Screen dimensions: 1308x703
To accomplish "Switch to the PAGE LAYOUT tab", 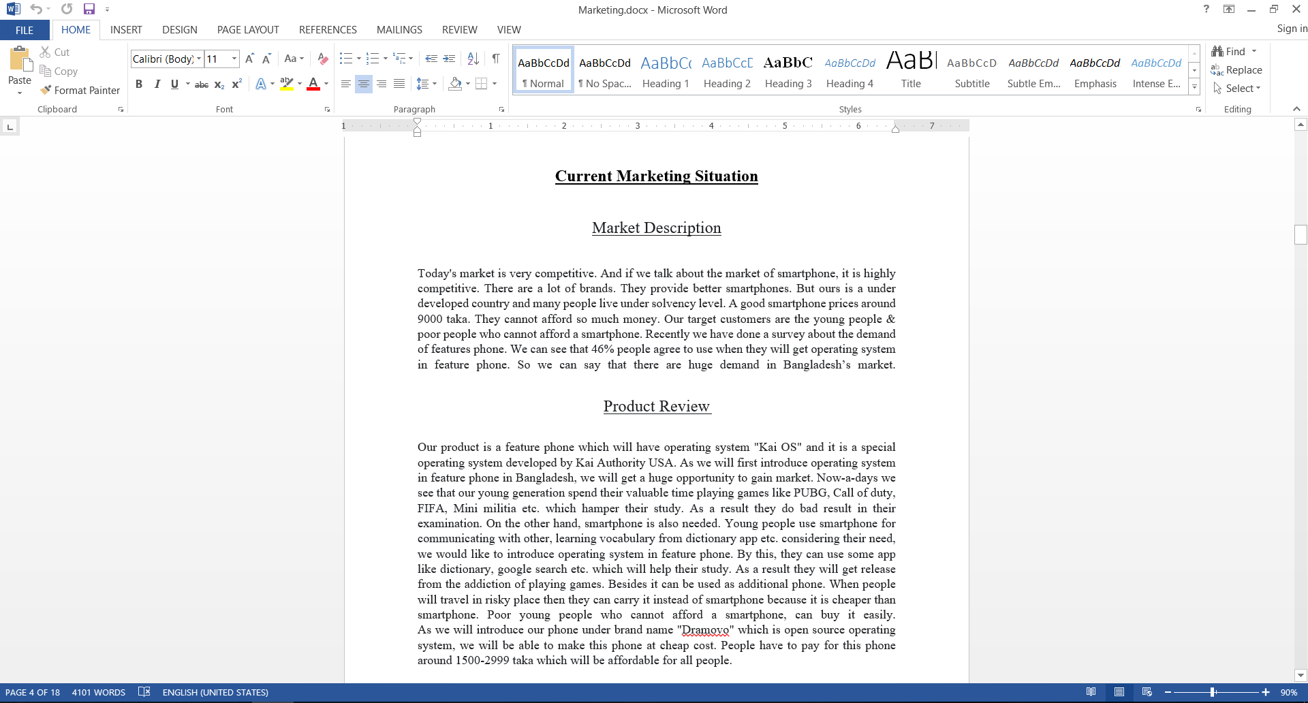I will pos(248,30).
